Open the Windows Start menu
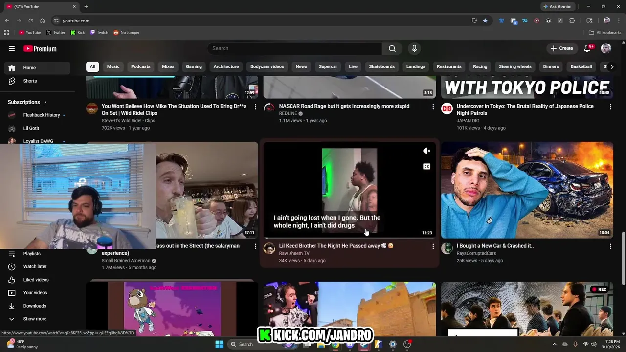 point(219,344)
